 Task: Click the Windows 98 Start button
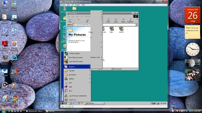[64, 104]
